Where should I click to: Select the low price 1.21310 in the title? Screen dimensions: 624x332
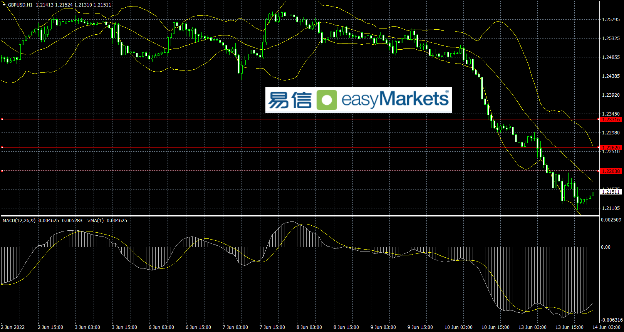[83, 5]
